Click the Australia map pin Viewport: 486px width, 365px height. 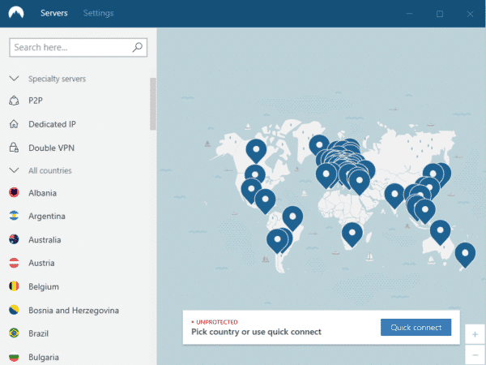(440, 232)
